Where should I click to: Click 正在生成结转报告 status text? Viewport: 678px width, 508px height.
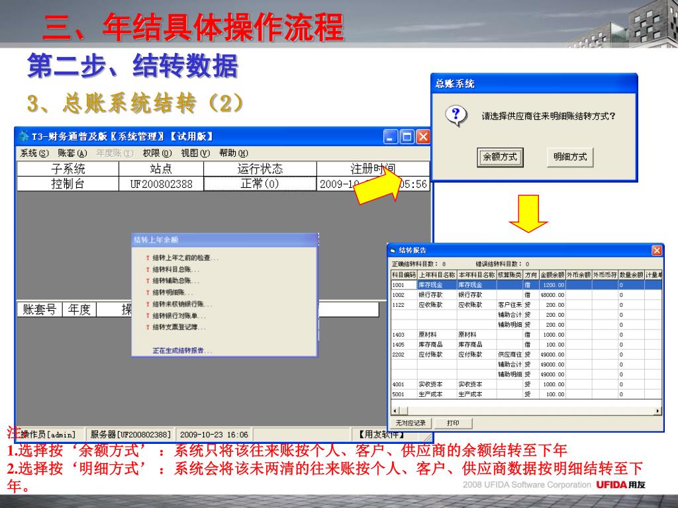[182, 351]
